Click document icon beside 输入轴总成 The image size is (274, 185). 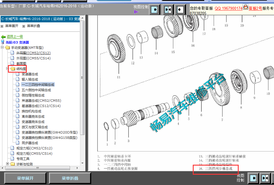click(x=18, y=79)
